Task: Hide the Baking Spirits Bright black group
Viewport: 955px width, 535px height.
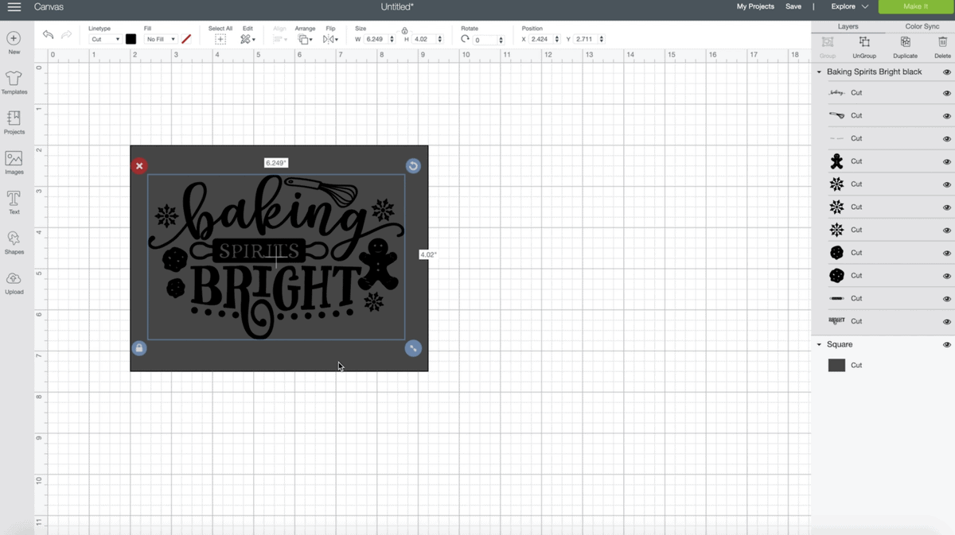Action: pyautogui.click(x=947, y=72)
